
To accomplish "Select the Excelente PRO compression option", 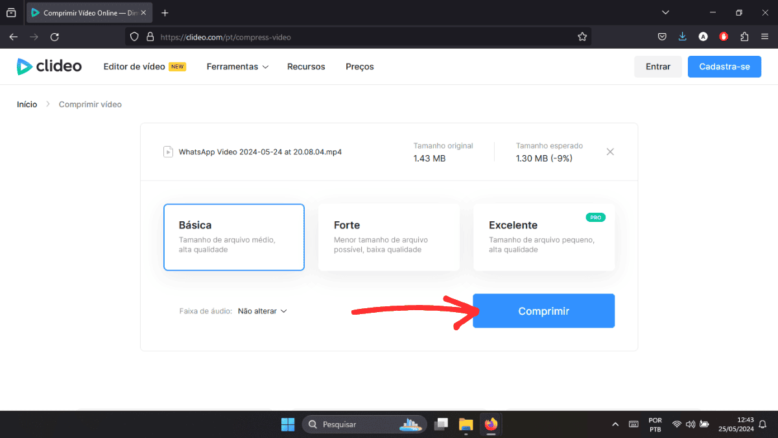I will pos(544,237).
